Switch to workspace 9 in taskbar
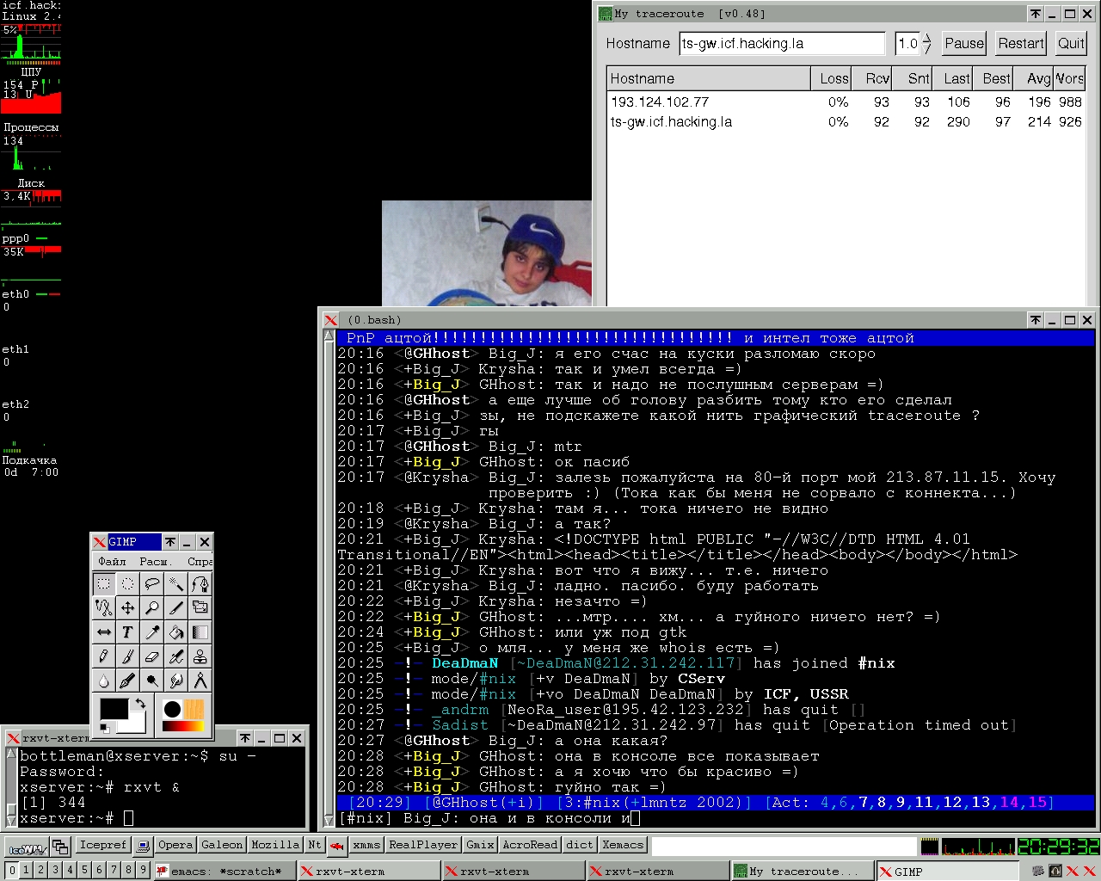This screenshot has height=881, width=1101. click(x=144, y=871)
